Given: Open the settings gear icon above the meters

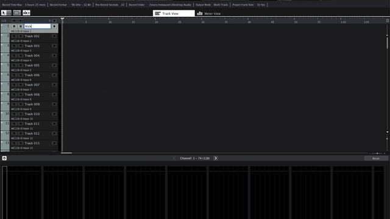Looking at the screenshot, I should [x=4, y=158].
